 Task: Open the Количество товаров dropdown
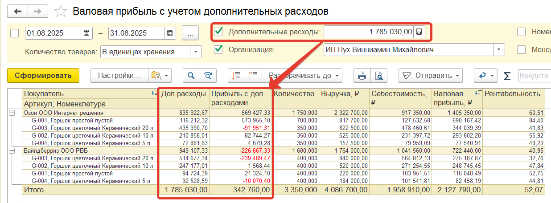tap(196, 52)
